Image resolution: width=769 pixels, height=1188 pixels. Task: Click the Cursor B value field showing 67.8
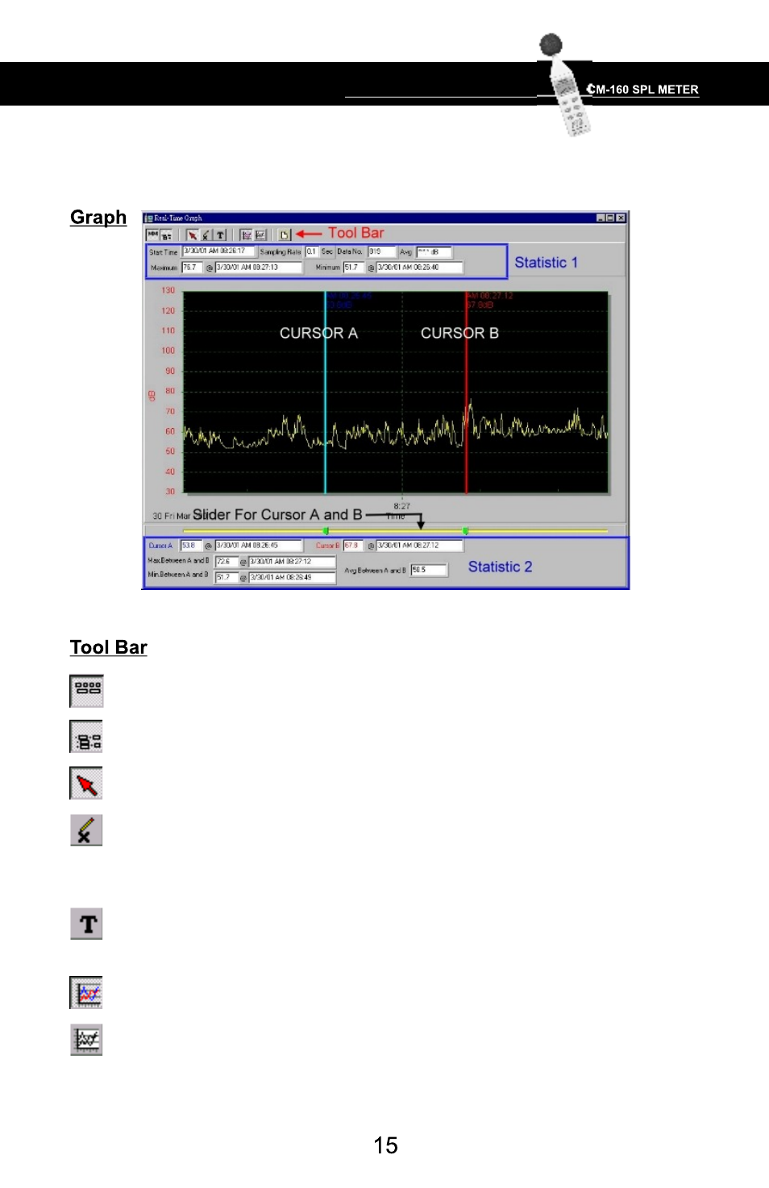coord(354,546)
